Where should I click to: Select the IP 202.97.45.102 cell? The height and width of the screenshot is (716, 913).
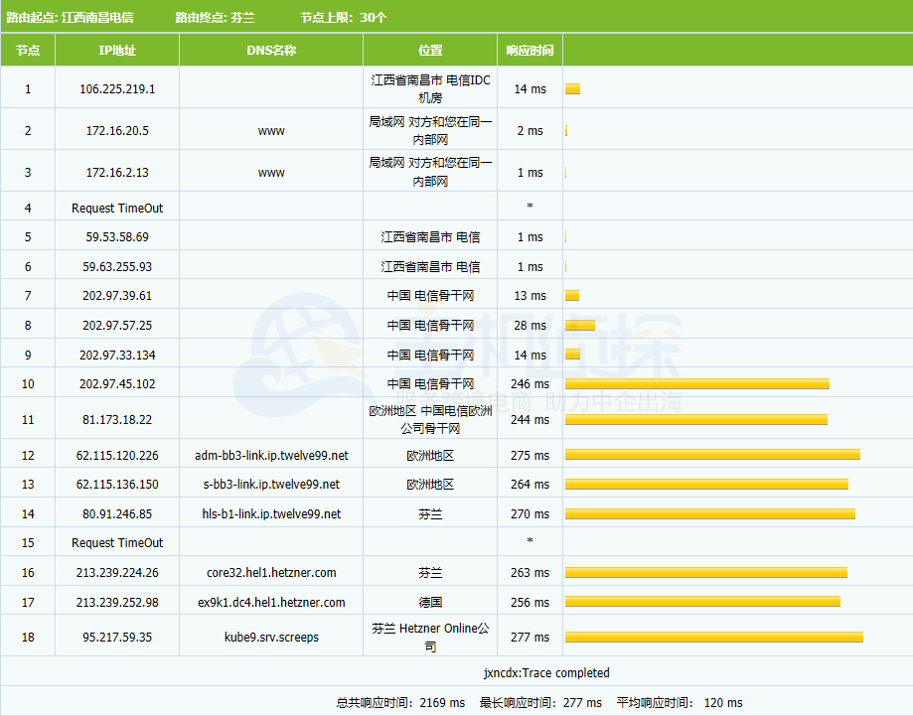tap(117, 384)
